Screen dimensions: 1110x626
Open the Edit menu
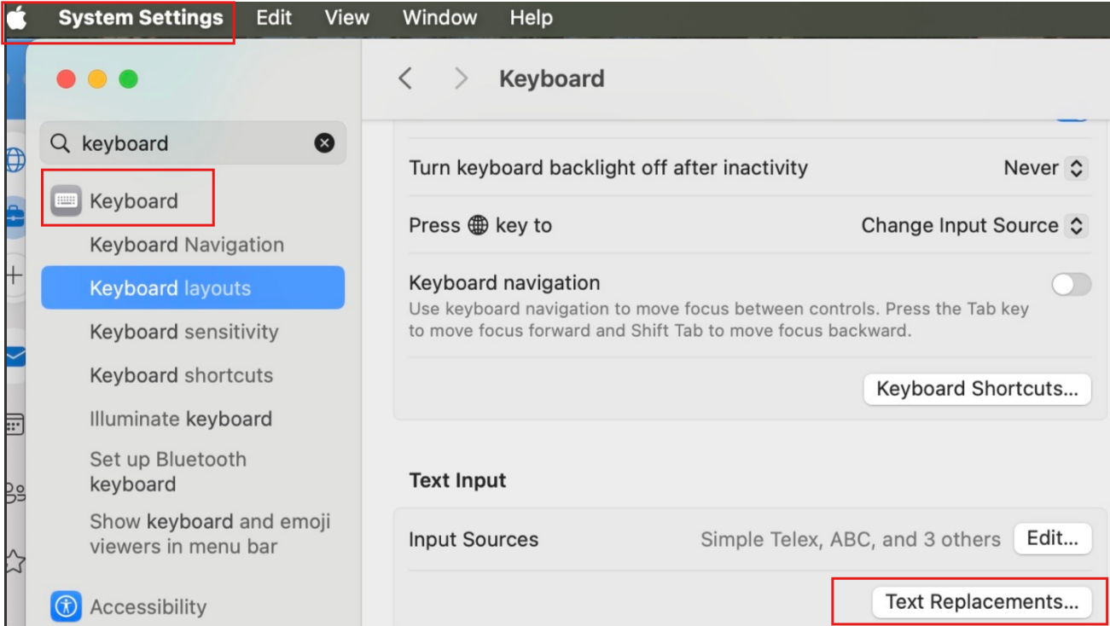pos(274,18)
